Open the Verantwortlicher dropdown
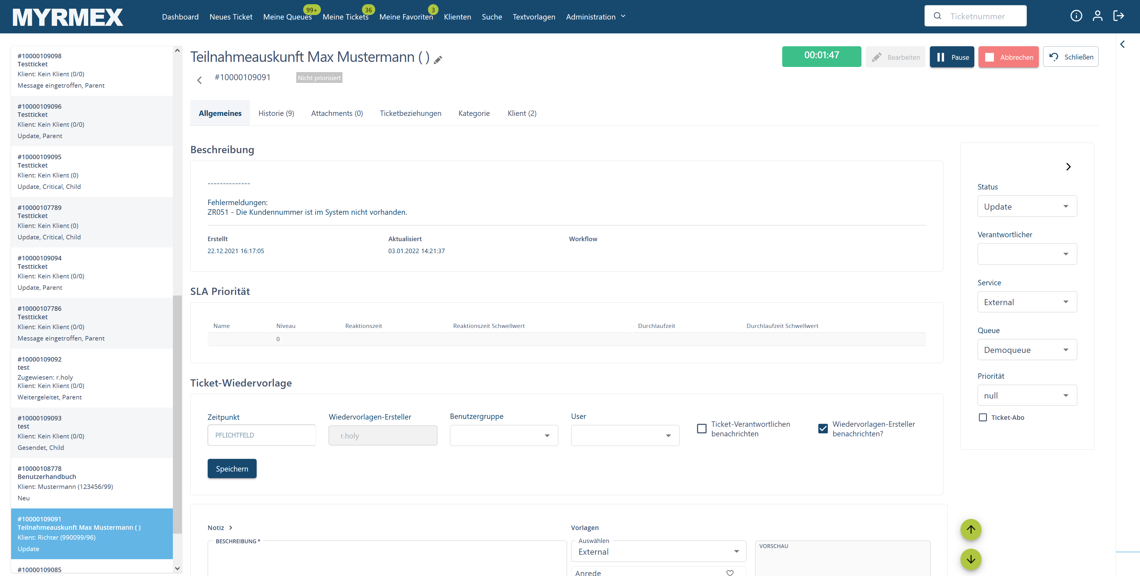The width and height of the screenshot is (1140, 576). coord(1027,254)
